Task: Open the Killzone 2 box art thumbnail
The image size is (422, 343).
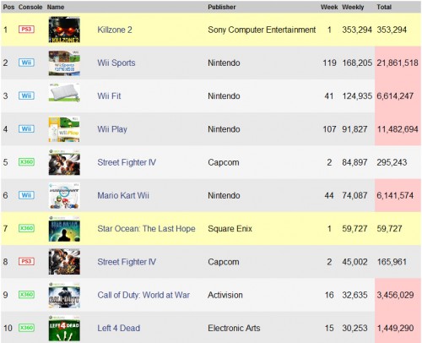Action: 64,30
